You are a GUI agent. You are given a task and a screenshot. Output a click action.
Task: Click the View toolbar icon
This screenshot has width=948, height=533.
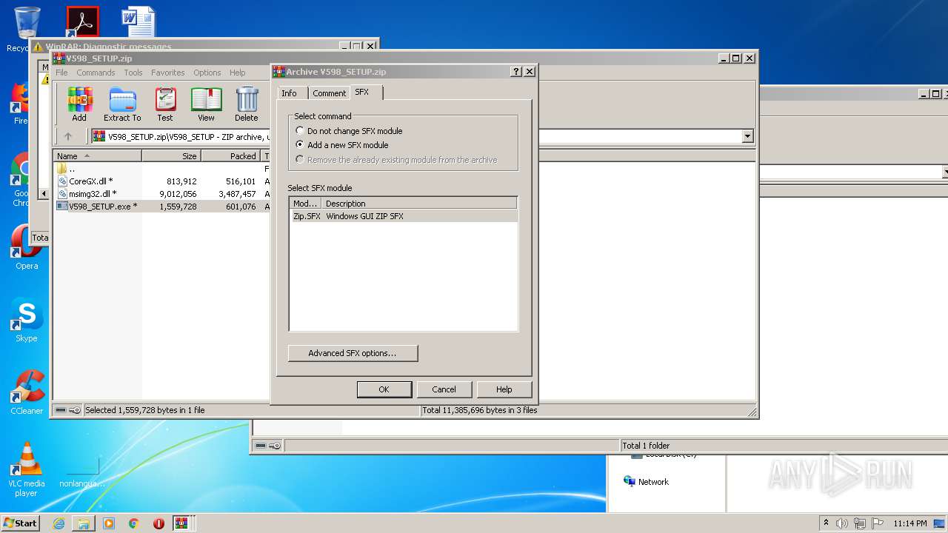click(206, 104)
